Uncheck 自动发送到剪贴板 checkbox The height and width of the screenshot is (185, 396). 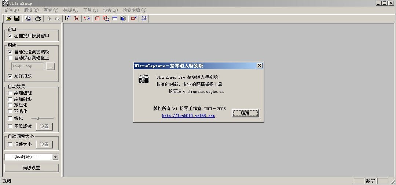10,52
